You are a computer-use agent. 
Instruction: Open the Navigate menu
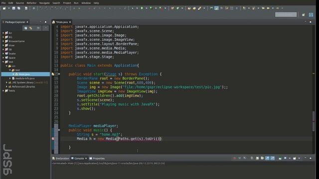[x=44, y=3]
